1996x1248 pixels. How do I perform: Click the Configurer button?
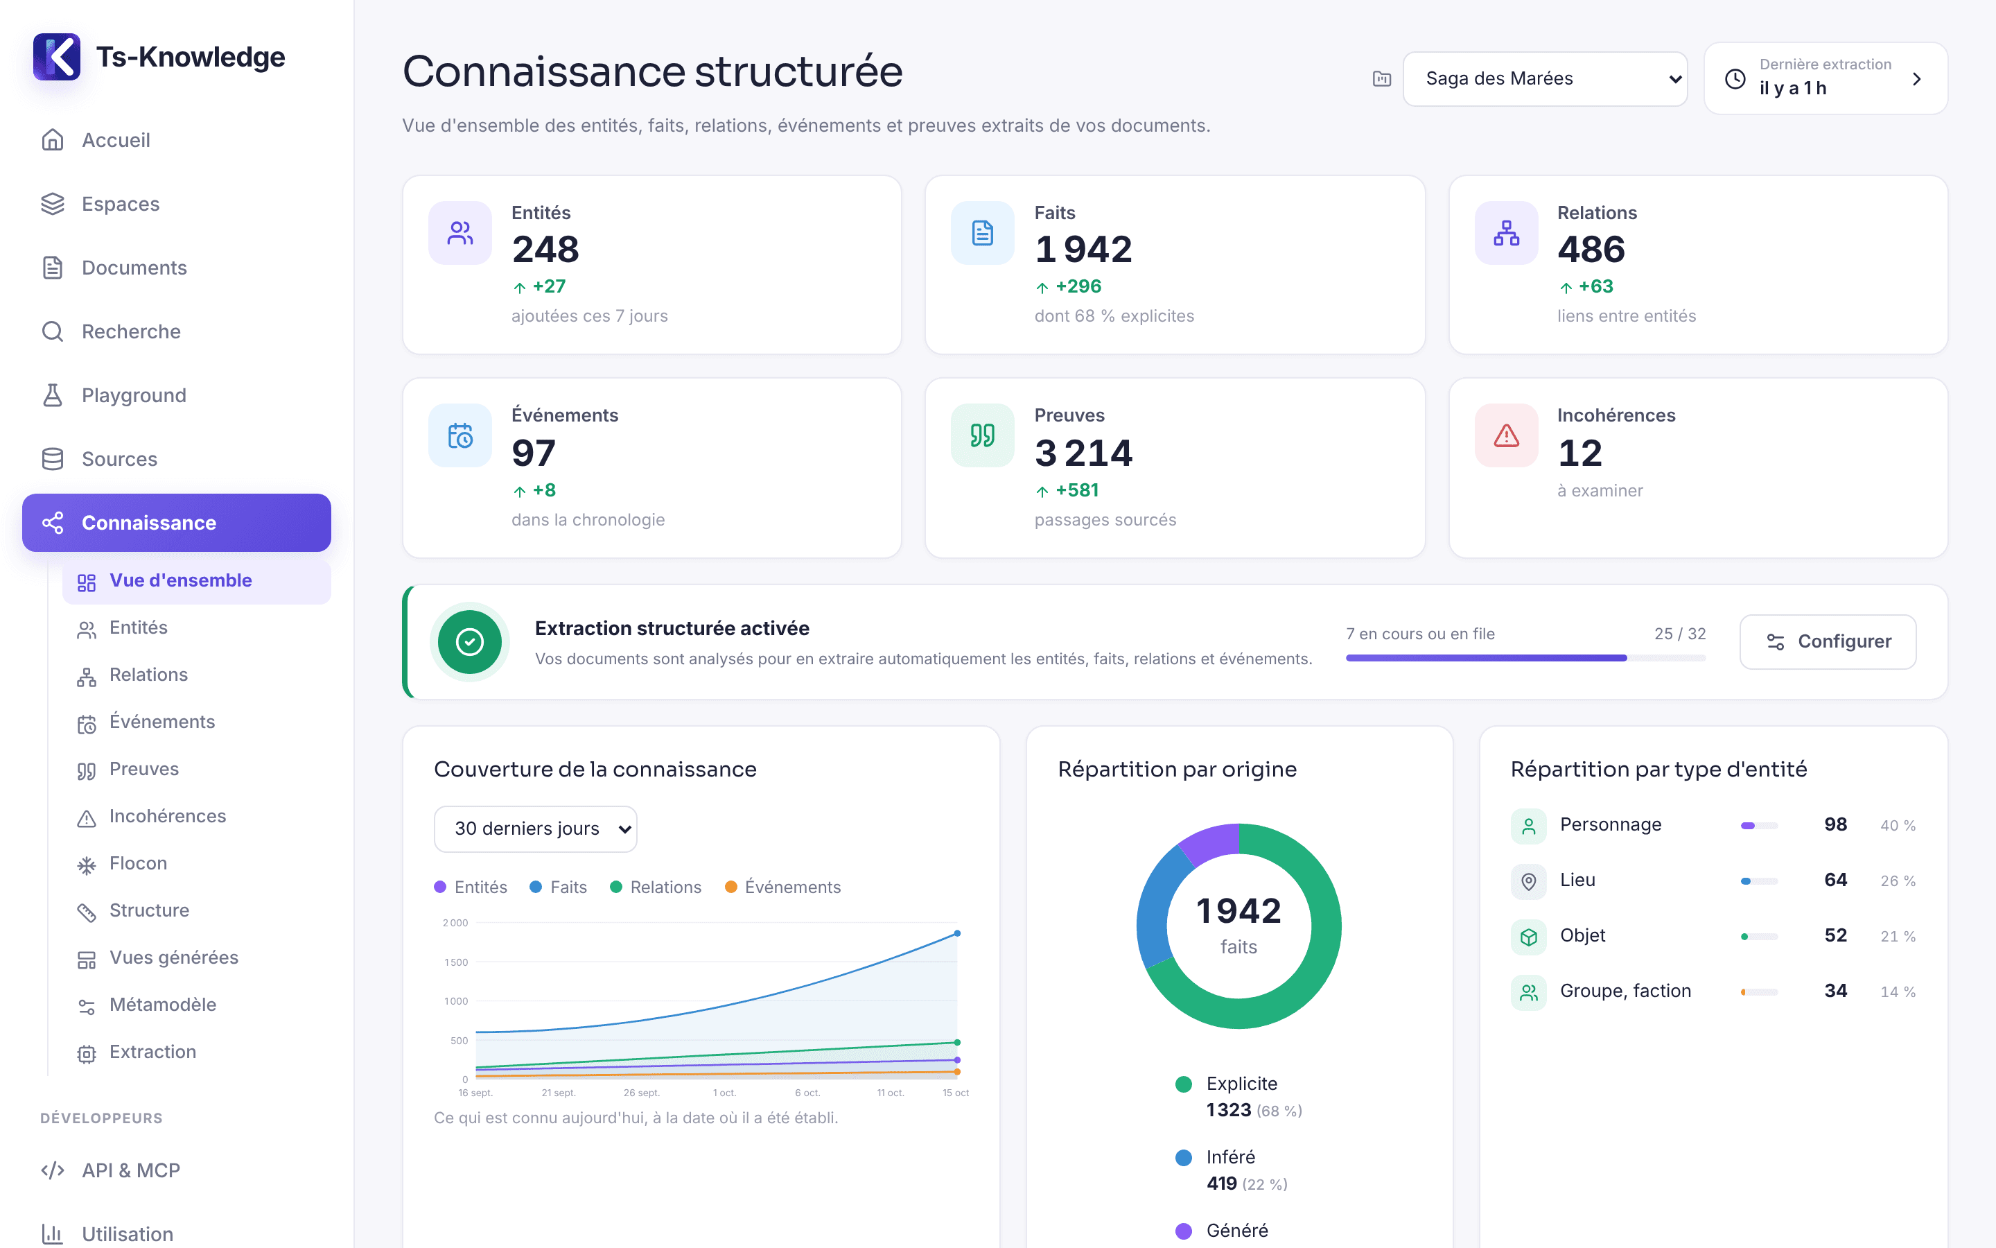tap(1828, 642)
